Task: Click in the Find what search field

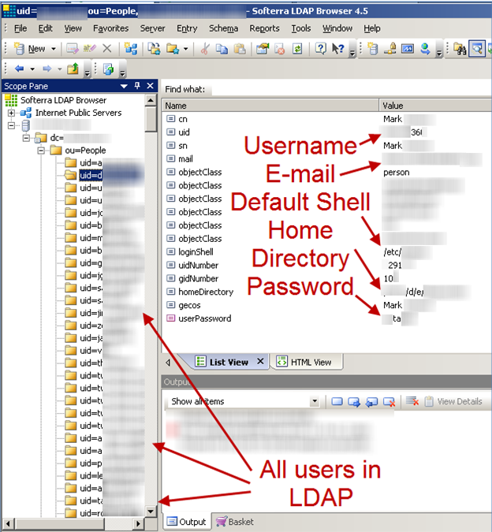Action: (x=351, y=90)
